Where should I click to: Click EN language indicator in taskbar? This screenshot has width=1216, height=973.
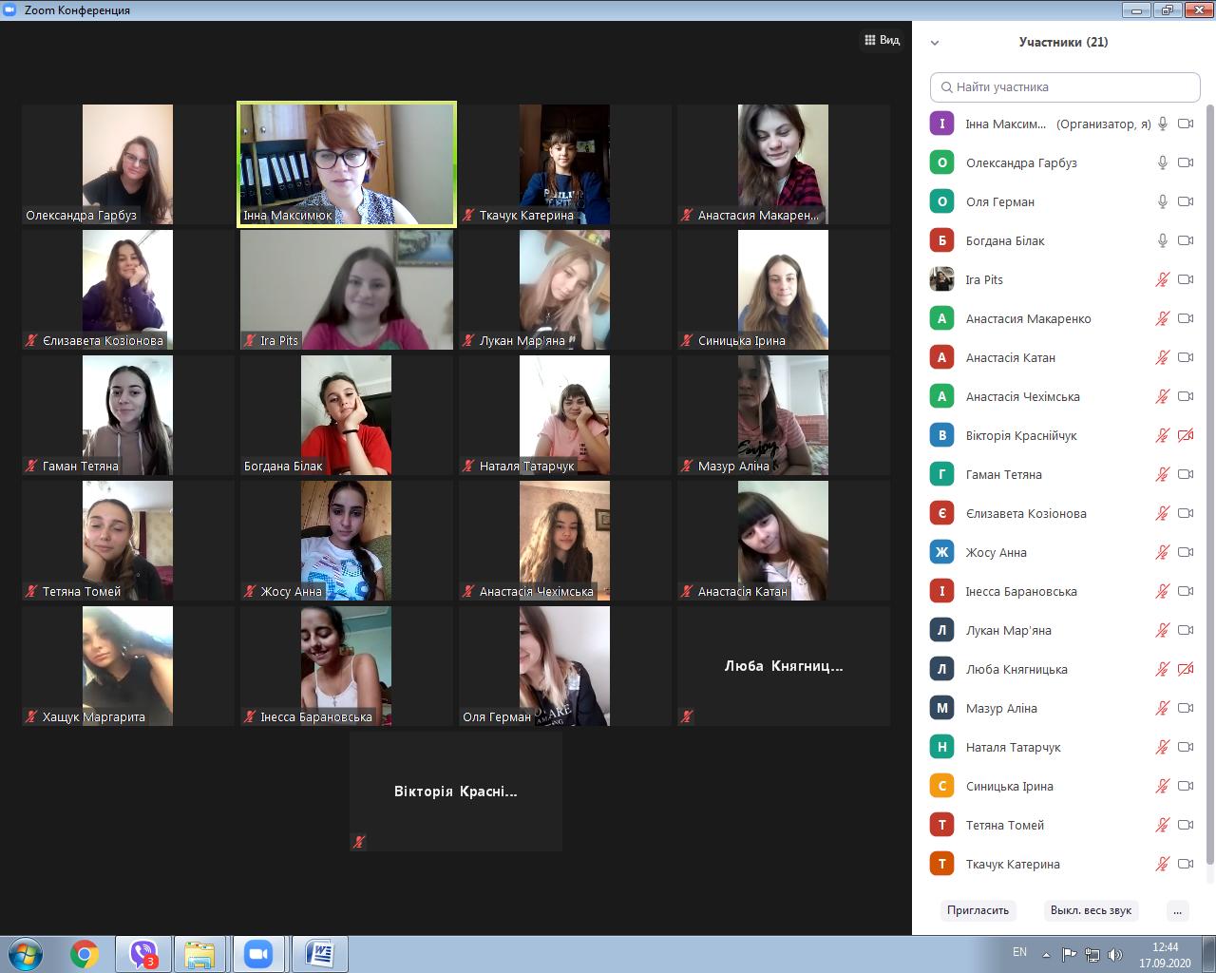(1019, 952)
